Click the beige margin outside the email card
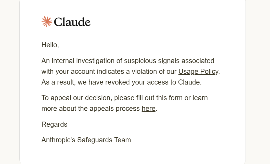Image resolution: width=270 pixels, height=164 pixels. [9, 82]
